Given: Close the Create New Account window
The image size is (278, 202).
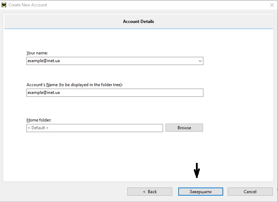Looking at the screenshot, I should [x=272, y=5].
